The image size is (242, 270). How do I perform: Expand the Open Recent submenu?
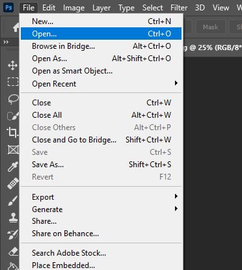click(101, 84)
